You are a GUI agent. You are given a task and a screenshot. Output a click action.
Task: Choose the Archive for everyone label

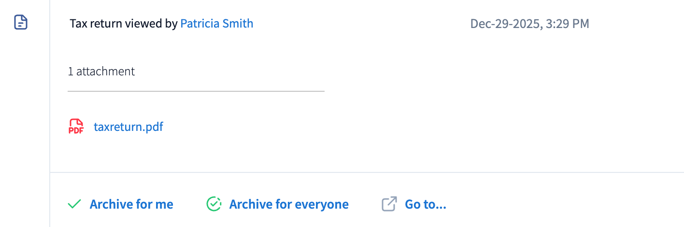pyautogui.click(x=289, y=204)
